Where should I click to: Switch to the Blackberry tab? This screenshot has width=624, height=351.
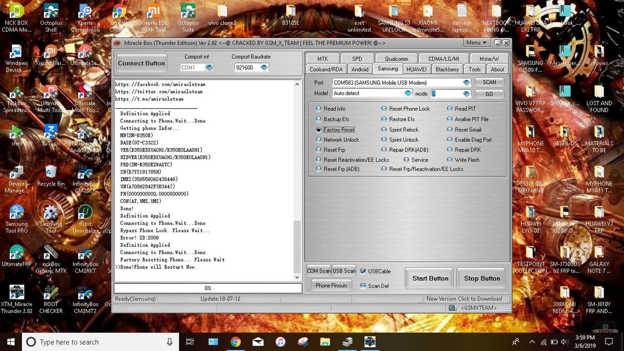click(447, 69)
